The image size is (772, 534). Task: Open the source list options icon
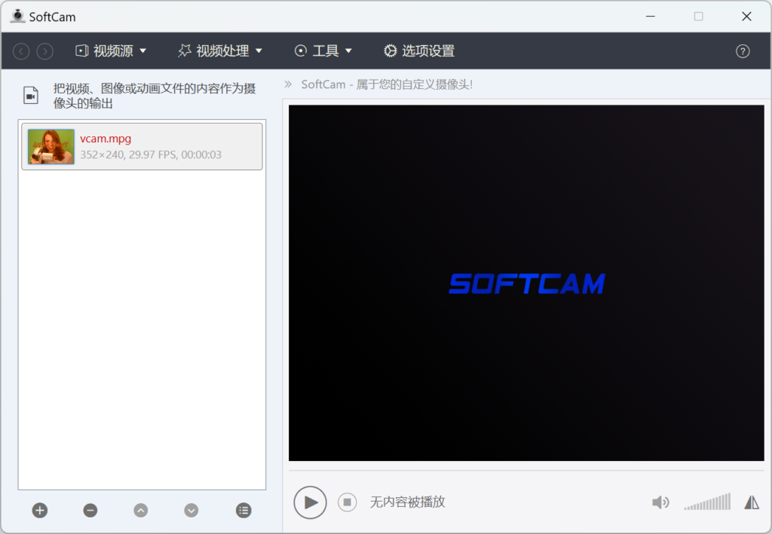point(243,510)
